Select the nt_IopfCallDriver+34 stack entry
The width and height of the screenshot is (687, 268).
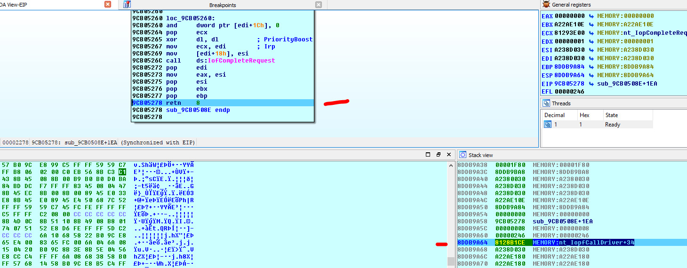(x=583, y=243)
